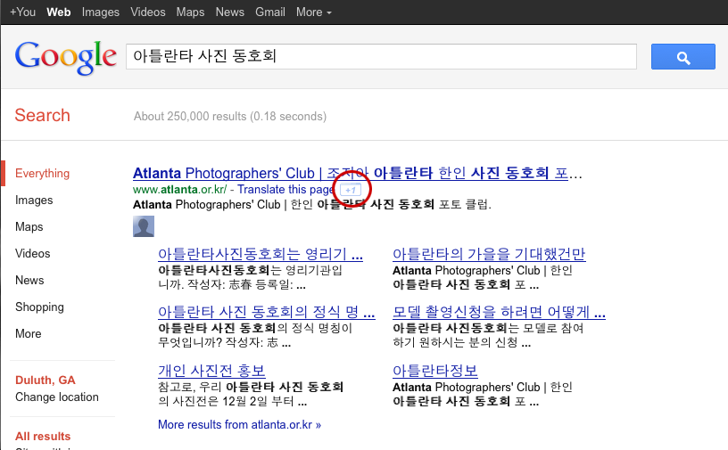Image resolution: width=728 pixels, height=450 pixels.
Task: Open the 아틀란타정보 sitelink
Action: [x=435, y=371]
